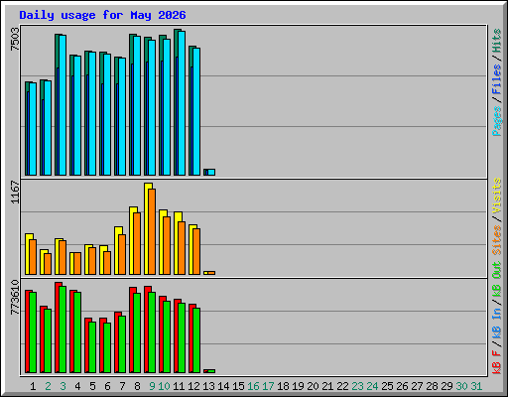
Task: Click day label 28
Action: [432, 386]
